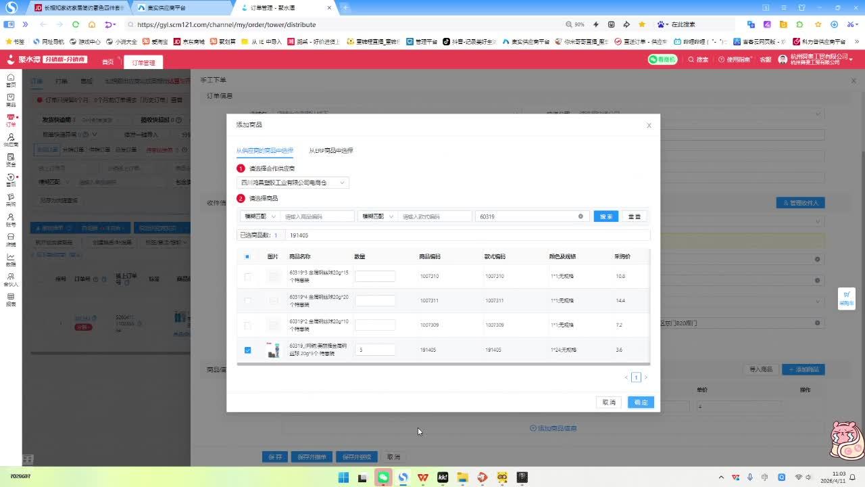Click quantity field for product 1007311
865x487 pixels.
(374, 301)
